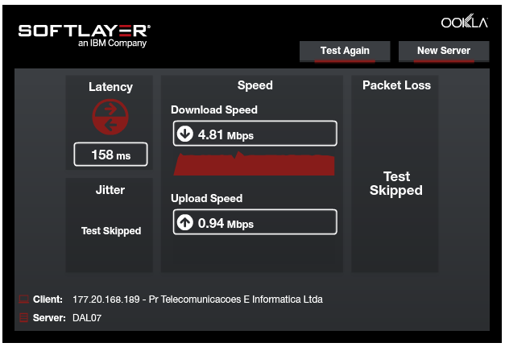505x347 pixels.
Task: Click the download arrow icon
Action: click(185, 134)
